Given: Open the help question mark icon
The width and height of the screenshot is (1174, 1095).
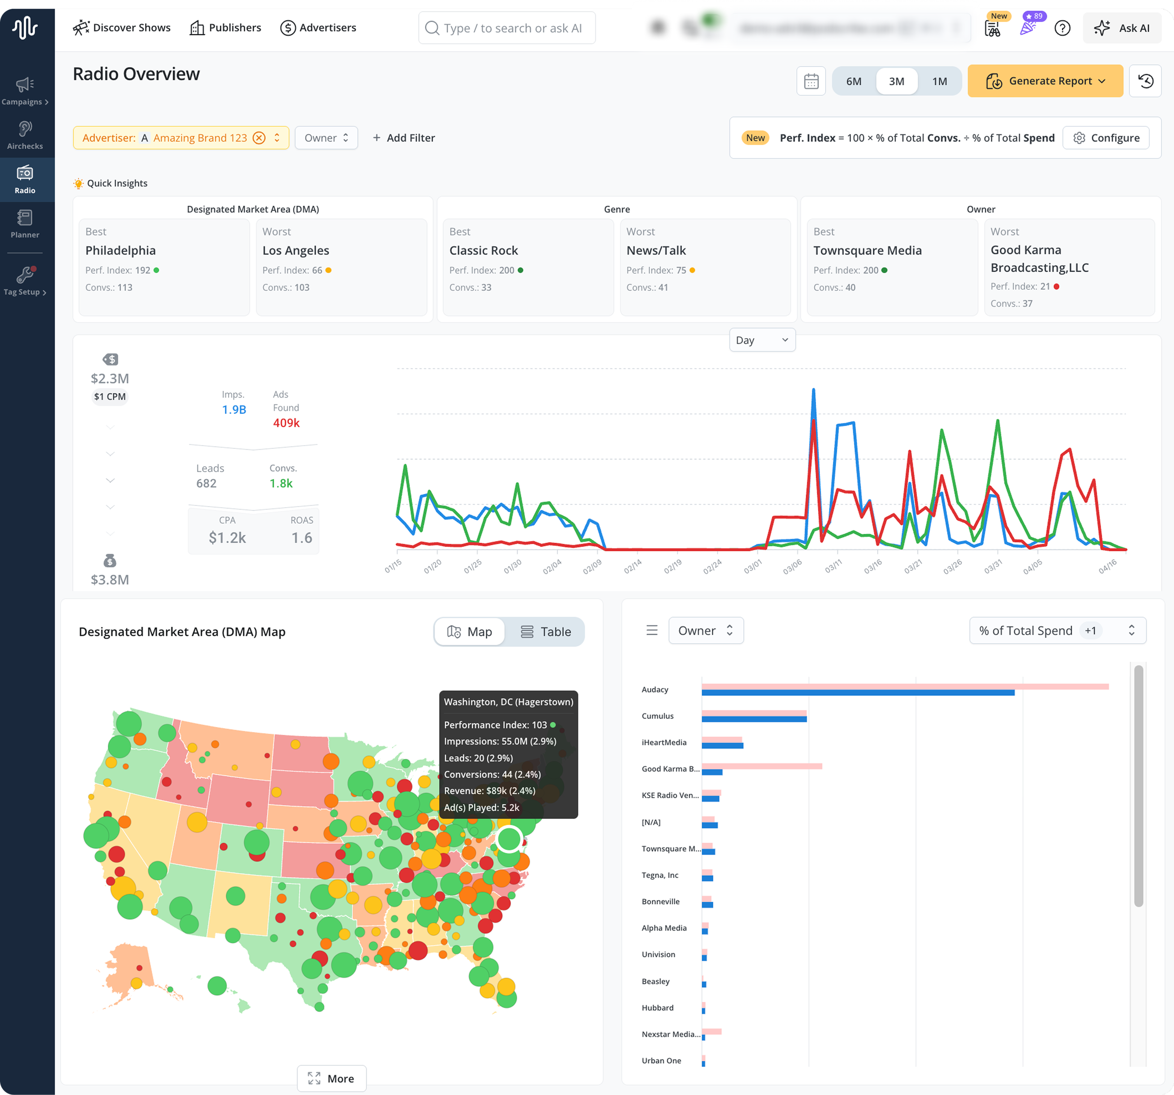Looking at the screenshot, I should [x=1062, y=28].
